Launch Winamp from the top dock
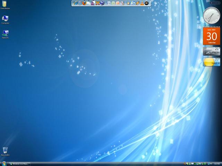 137,3
